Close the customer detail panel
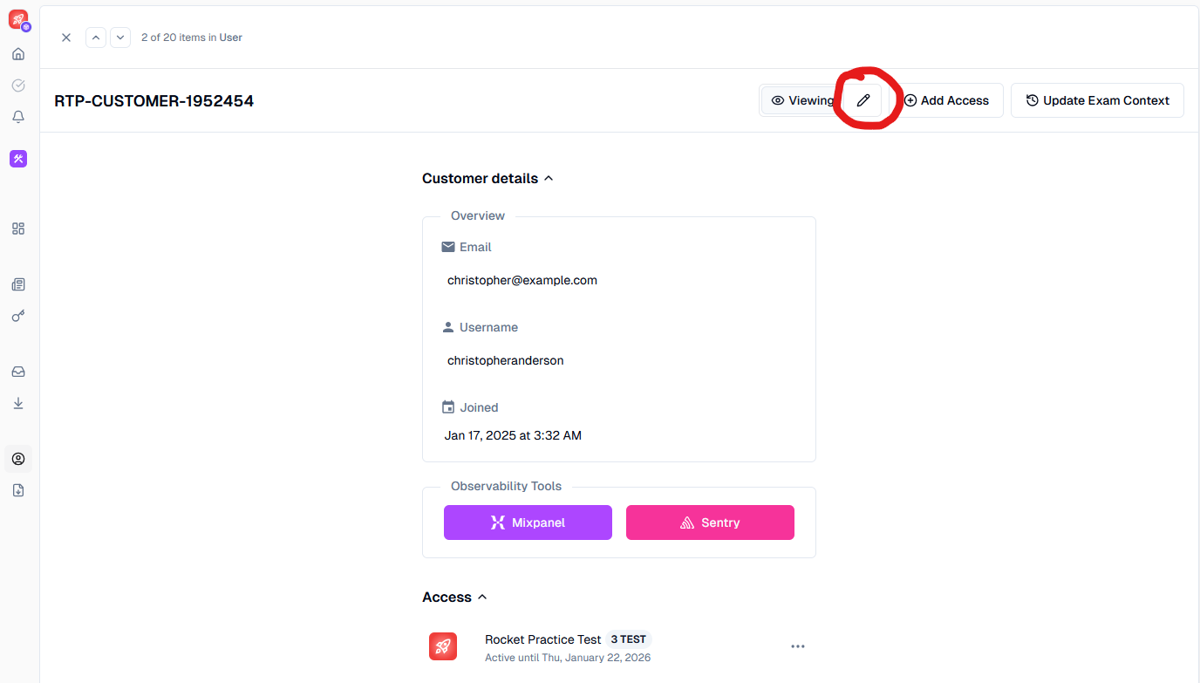The width and height of the screenshot is (1200, 683). [x=66, y=38]
